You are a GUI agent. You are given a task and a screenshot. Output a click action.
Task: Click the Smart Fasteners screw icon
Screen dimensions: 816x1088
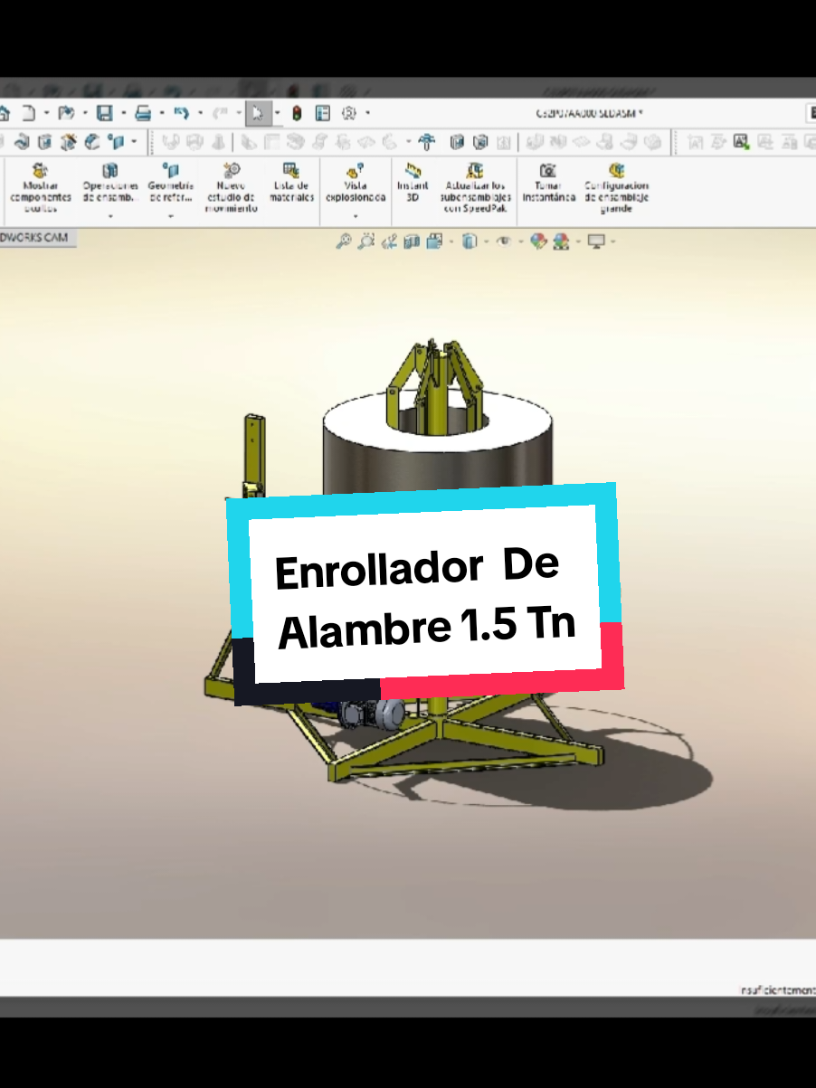click(429, 142)
